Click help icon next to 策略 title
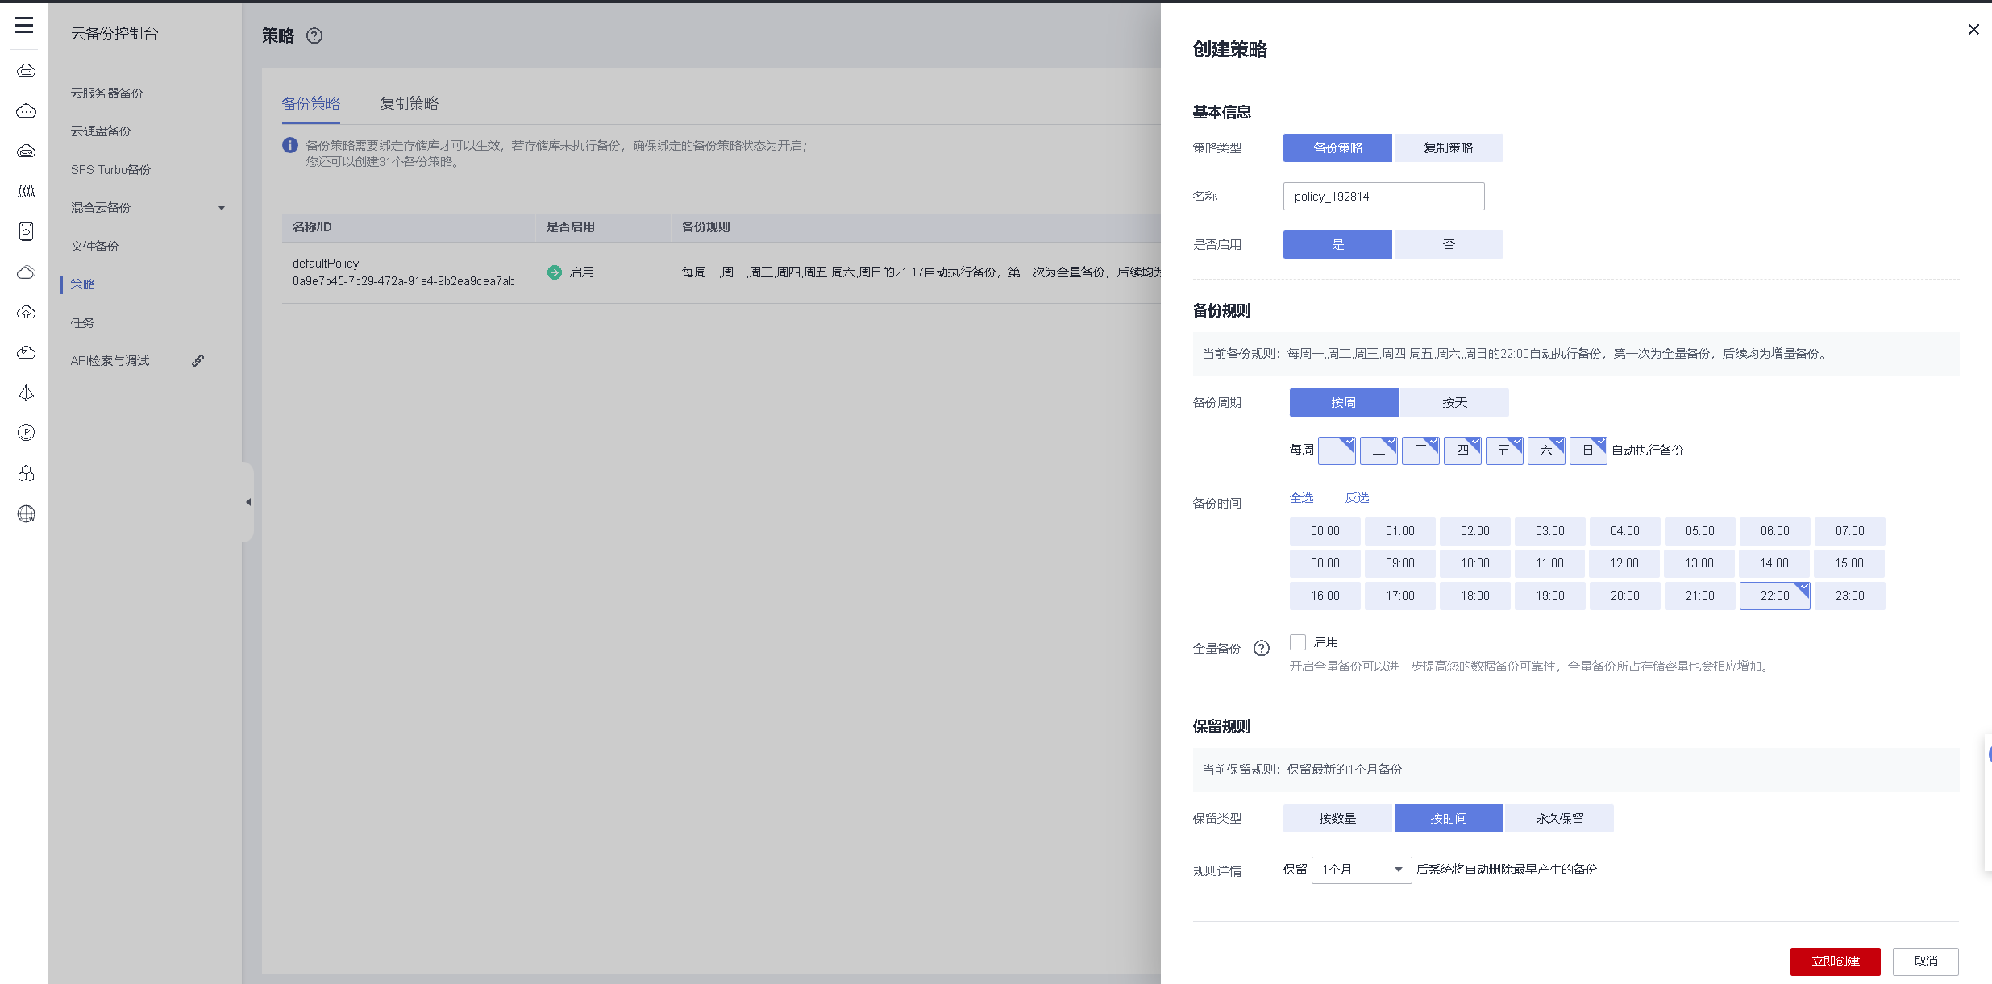 (314, 35)
